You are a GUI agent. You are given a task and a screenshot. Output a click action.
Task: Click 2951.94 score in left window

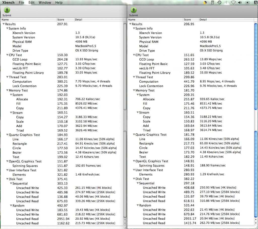coord(63,219)
